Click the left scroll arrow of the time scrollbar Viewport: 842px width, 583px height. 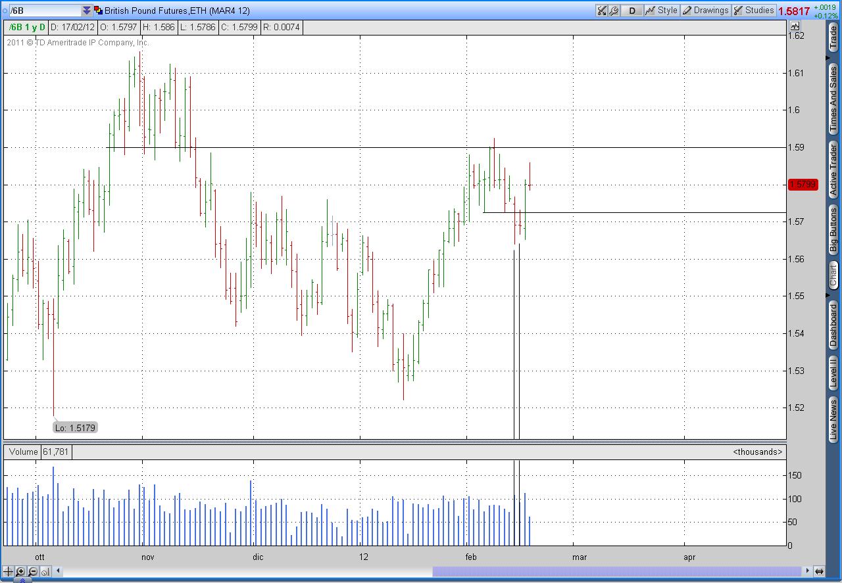(58, 571)
